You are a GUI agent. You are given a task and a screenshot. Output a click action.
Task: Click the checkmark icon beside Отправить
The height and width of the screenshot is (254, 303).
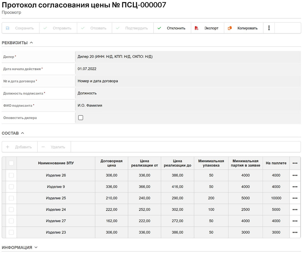coord(45,28)
